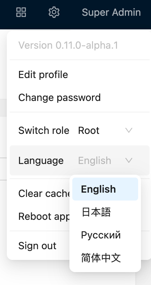Open the grid plugin manager icon

point(21,12)
